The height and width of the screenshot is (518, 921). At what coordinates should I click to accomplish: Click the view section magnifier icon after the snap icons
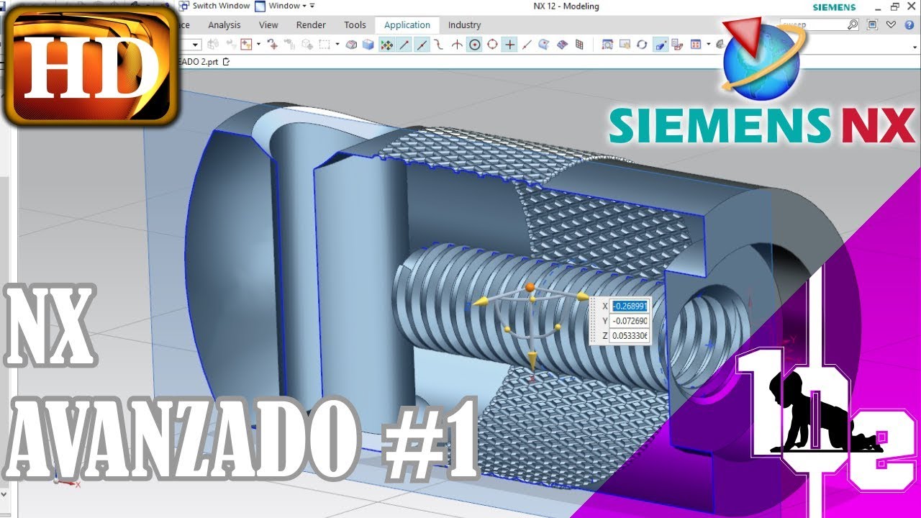point(607,45)
